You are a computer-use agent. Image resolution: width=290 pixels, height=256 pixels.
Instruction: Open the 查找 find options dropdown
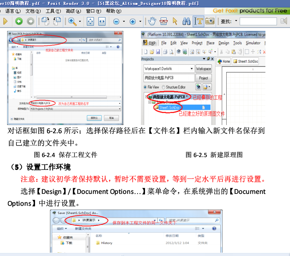(x=236, y=21)
